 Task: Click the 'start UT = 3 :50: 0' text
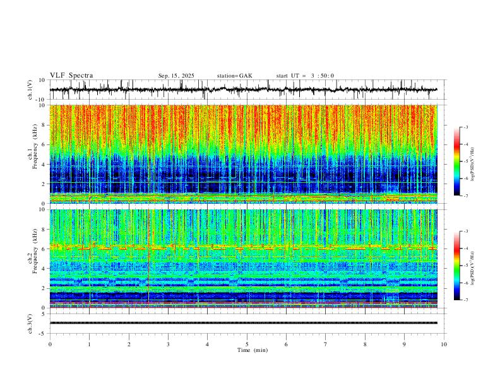pos(305,76)
